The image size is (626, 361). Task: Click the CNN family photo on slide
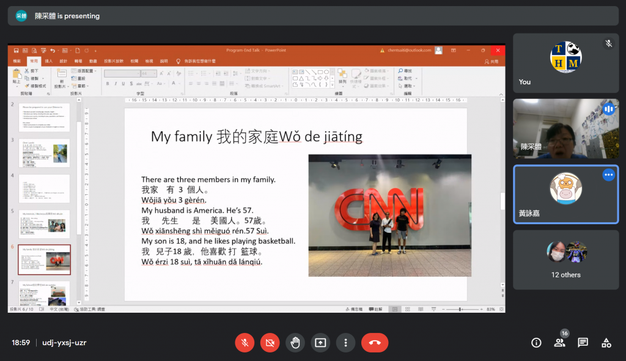(x=389, y=216)
